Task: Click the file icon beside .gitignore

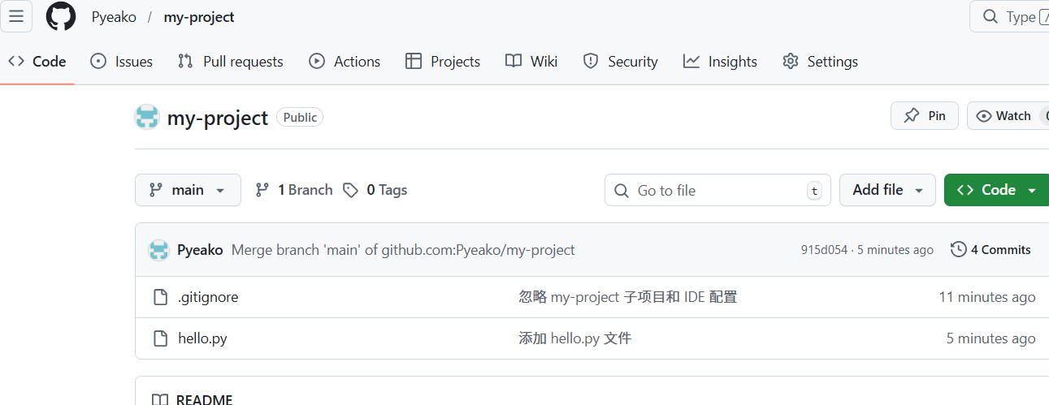Action: 161,297
